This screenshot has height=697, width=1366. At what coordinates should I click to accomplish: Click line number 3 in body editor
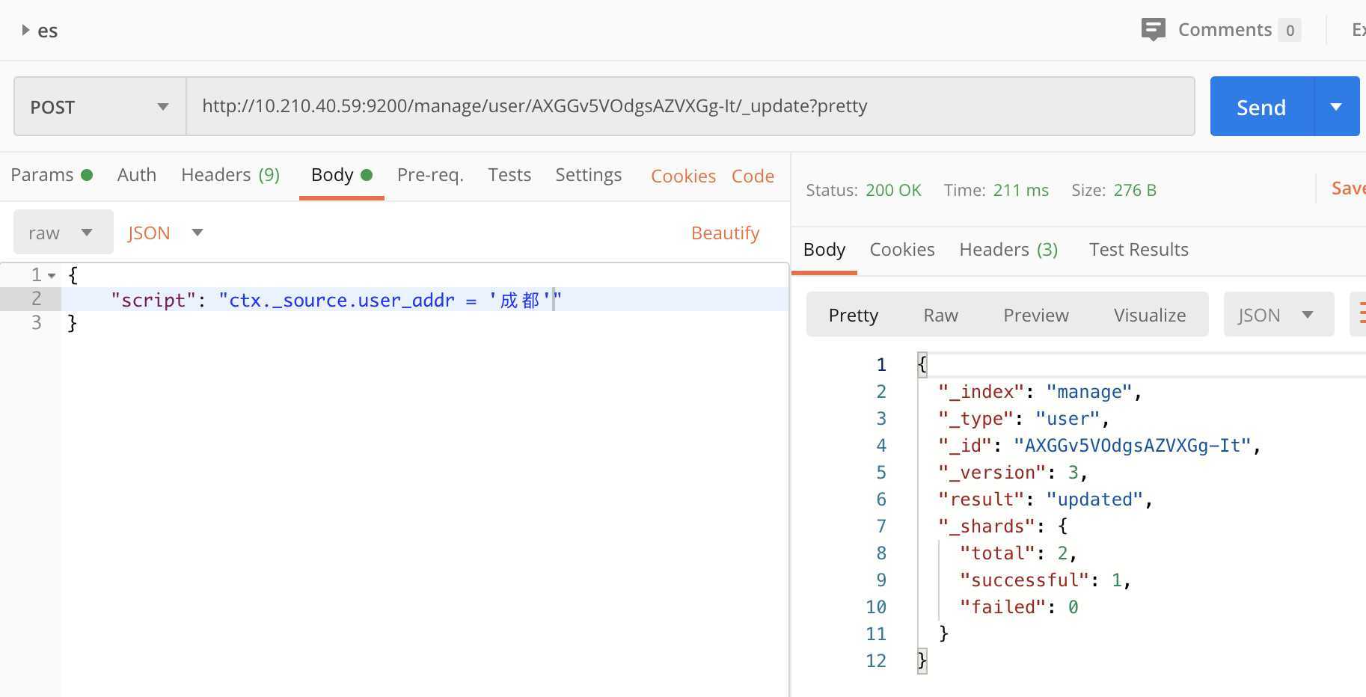point(36,323)
